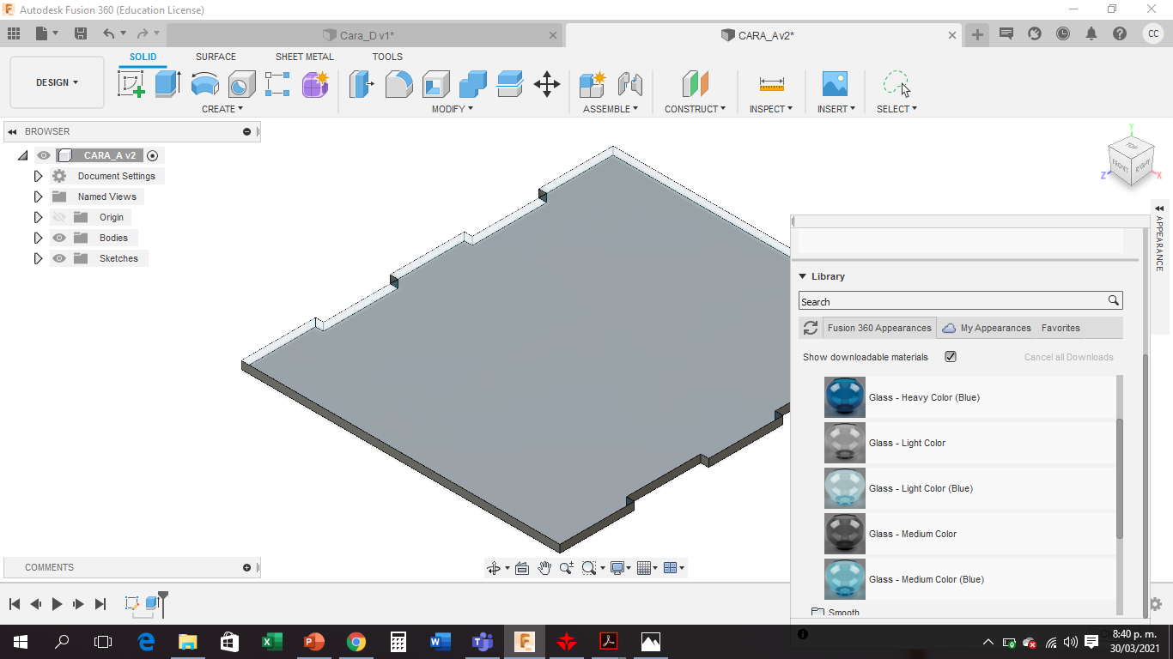Click the Look At tool icon

pos(521,568)
